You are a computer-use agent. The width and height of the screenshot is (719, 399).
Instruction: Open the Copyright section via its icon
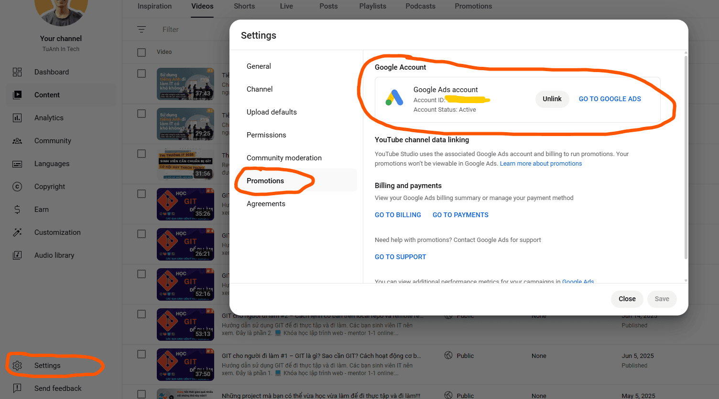point(17,186)
